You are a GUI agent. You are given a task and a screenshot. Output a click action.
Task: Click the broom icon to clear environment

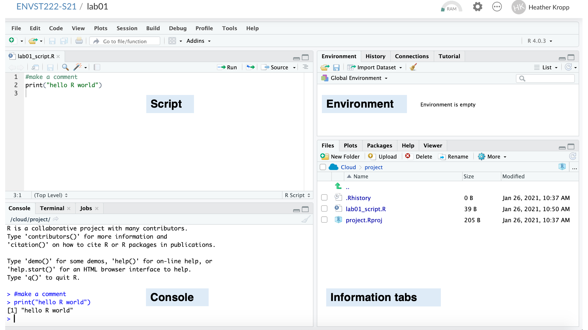(413, 67)
